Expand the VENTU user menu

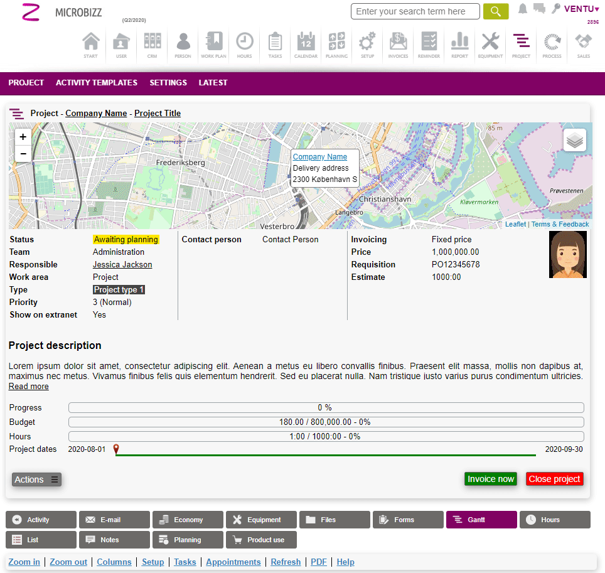pyautogui.click(x=581, y=9)
